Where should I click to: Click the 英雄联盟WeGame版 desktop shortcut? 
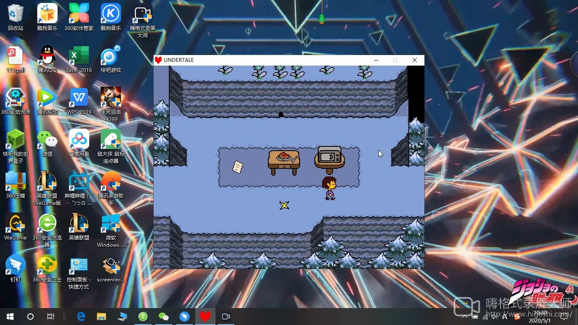point(47,188)
